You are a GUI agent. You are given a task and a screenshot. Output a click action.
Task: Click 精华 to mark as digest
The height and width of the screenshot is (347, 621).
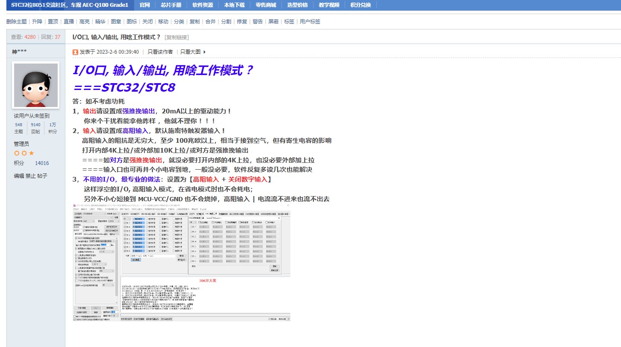point(100,21)
